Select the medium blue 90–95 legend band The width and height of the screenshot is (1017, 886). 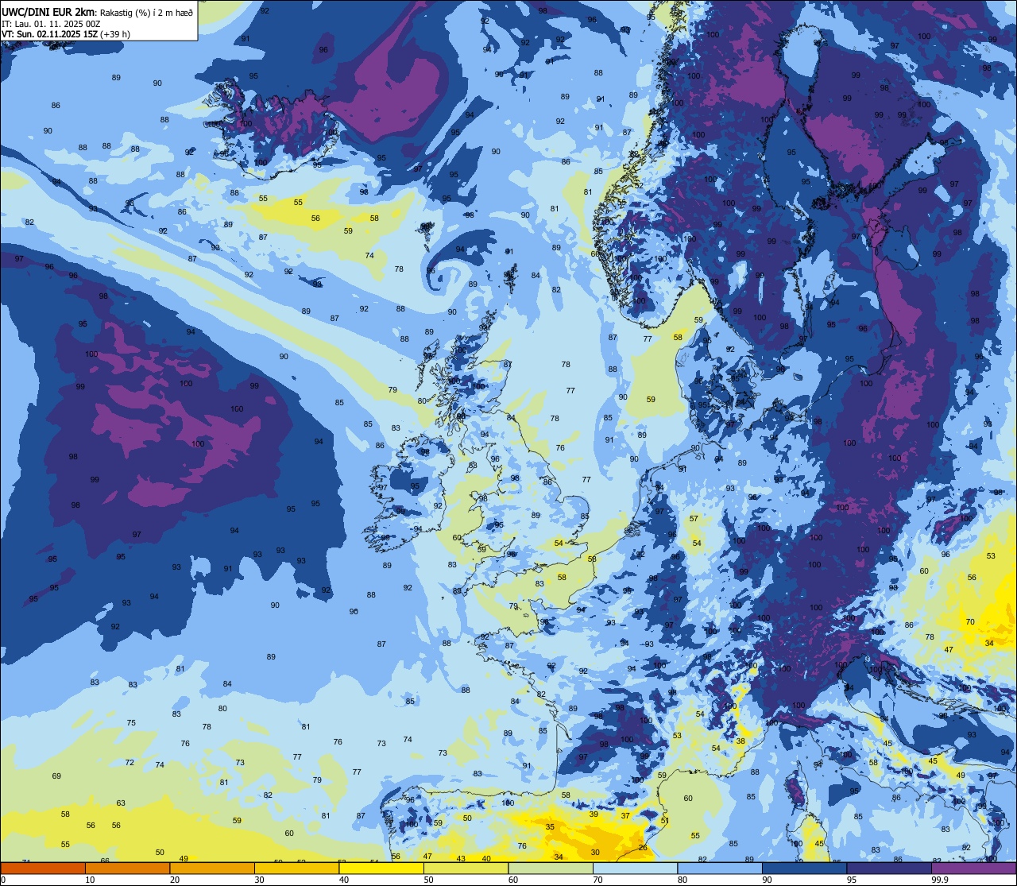[x=804, y=869]
